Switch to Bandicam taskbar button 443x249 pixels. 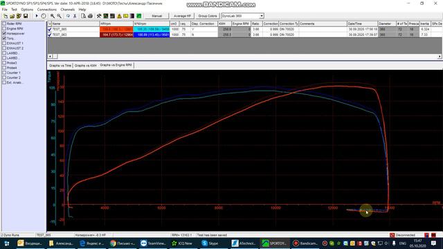(x=305, y=243)
